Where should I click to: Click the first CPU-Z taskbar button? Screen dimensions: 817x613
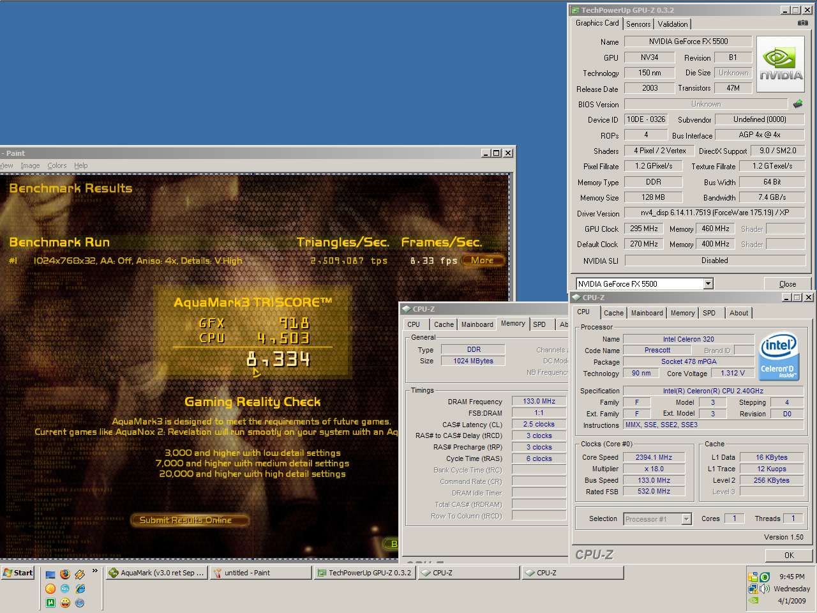468,573
